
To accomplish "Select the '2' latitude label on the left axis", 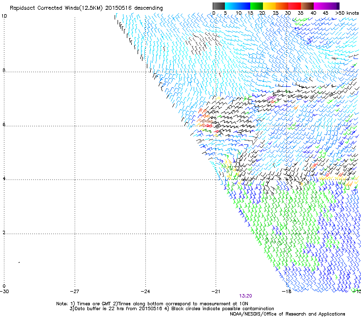I will [4, 232].
